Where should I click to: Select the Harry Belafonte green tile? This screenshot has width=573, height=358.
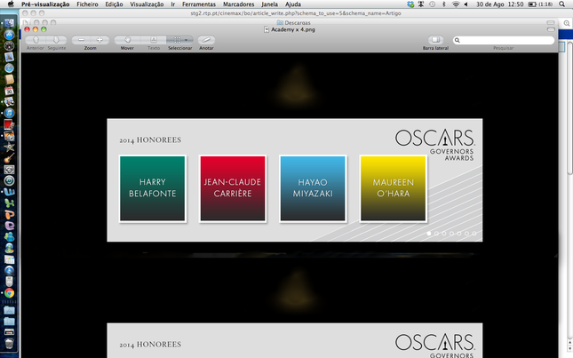(153, 188)
